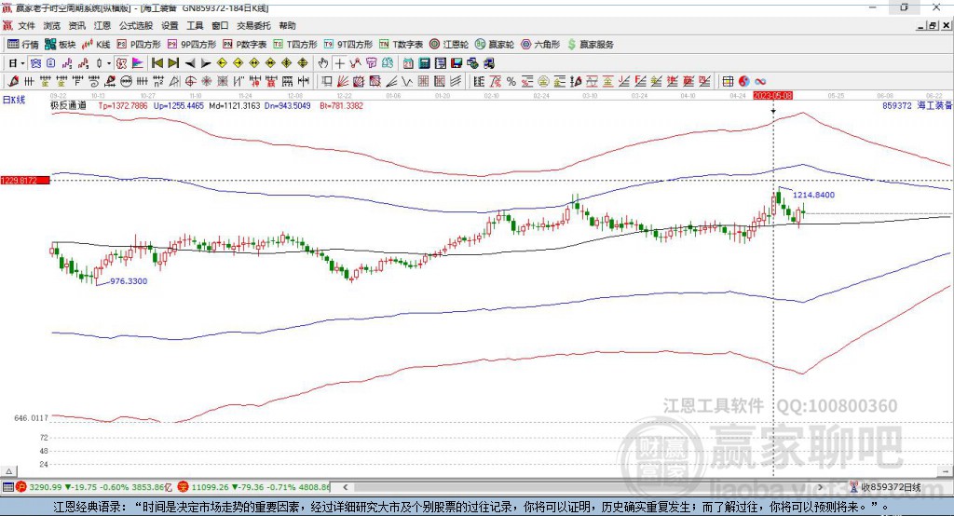Select the n² square lines tool
Screen dimensions: 954x516
(x=158, y=82)
